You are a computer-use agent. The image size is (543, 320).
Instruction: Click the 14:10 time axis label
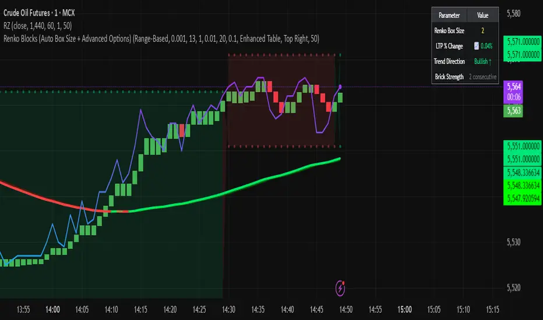point(111,310)
